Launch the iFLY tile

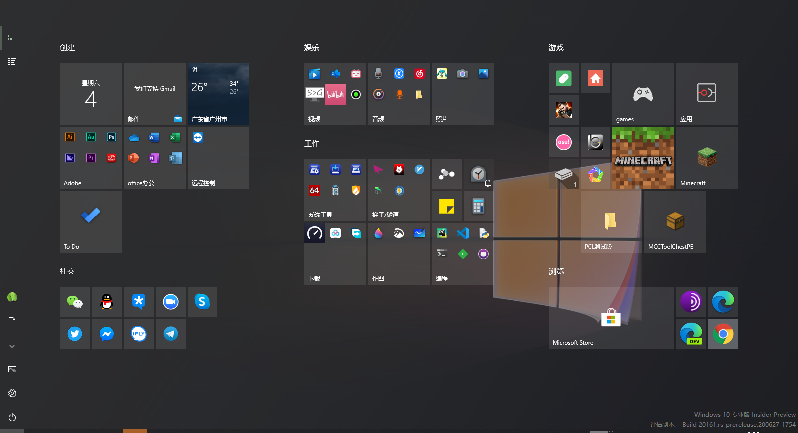(139, 334)
